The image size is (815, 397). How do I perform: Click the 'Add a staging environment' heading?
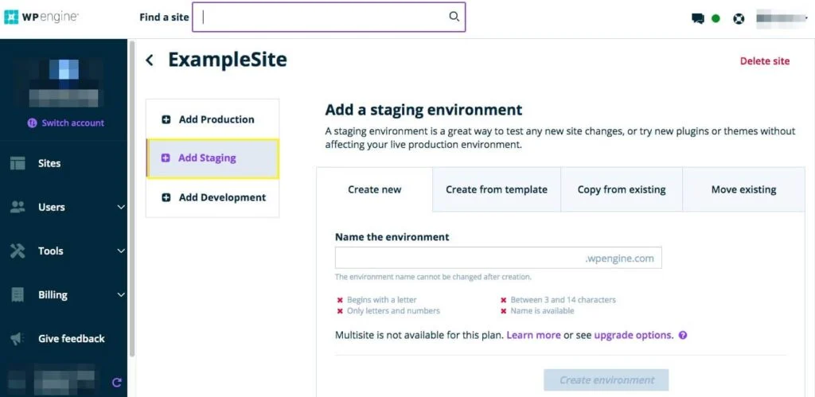click(x=423, y=110)
